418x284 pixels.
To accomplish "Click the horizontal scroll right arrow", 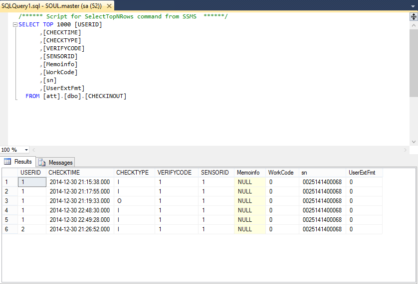I will pos(405,150).
